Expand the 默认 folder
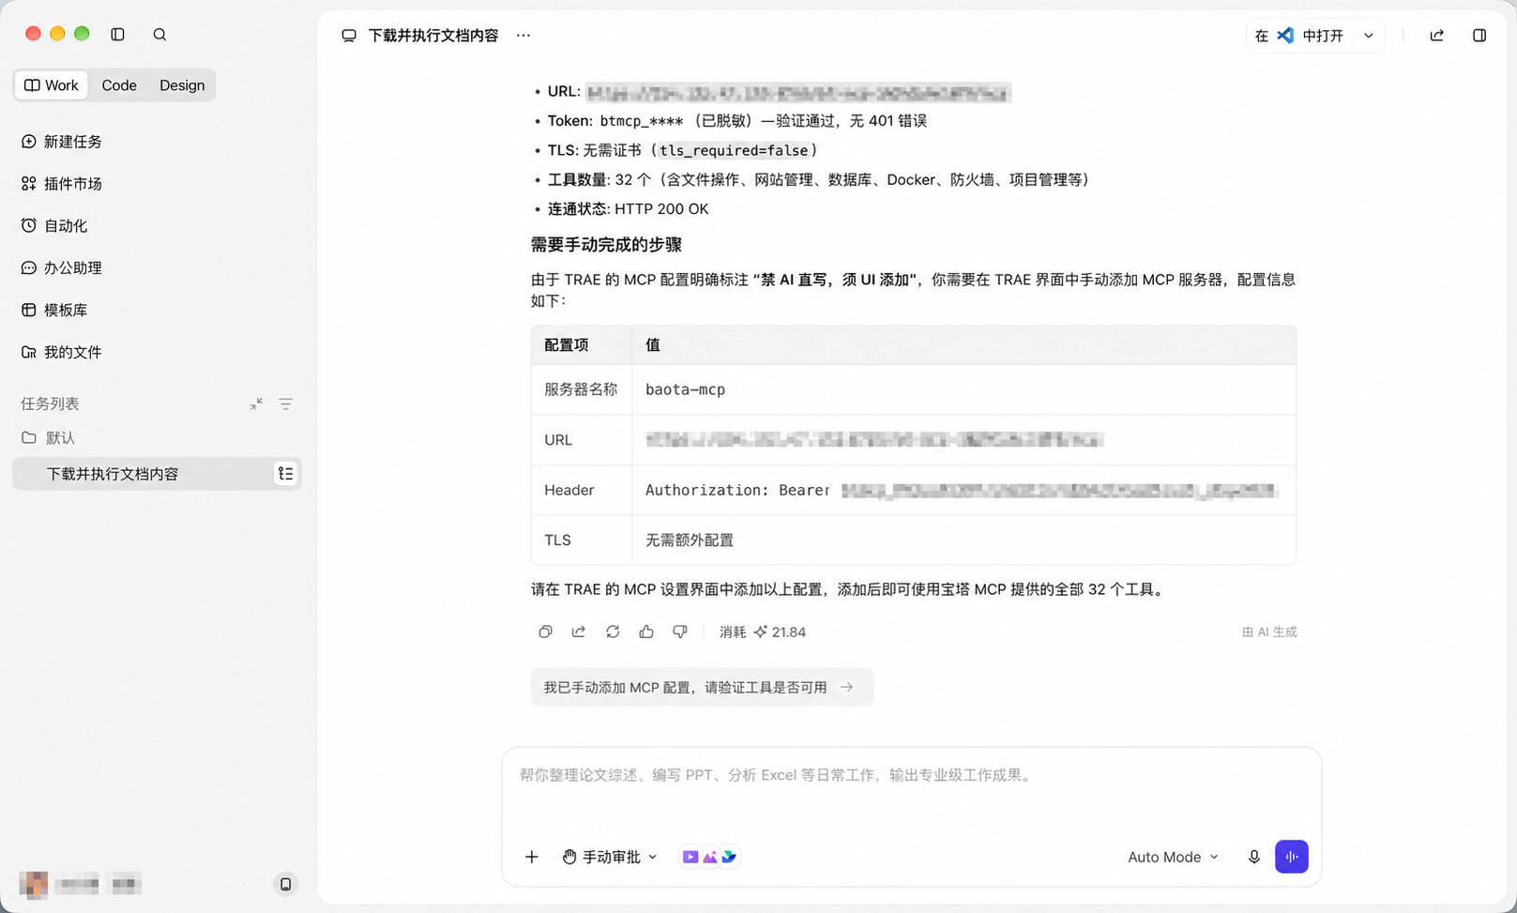1517x913 pixels. (49, 438)
